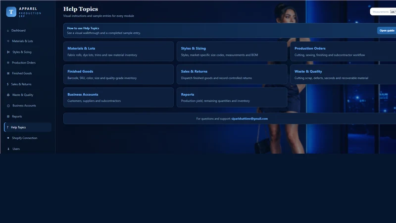Screen dimensions: 396x223
Task: Open the Waste & Quality help card
Action: pos(343,74)
